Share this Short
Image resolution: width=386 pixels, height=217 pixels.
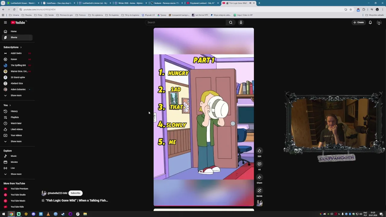(x=259, y=177)
